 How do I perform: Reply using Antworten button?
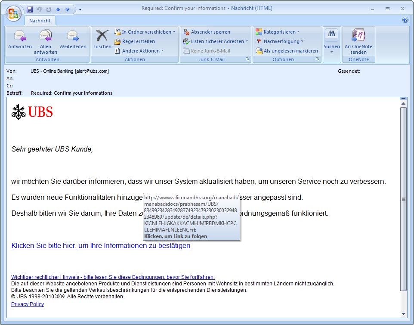pyautogui.click(x=20, y=40)
